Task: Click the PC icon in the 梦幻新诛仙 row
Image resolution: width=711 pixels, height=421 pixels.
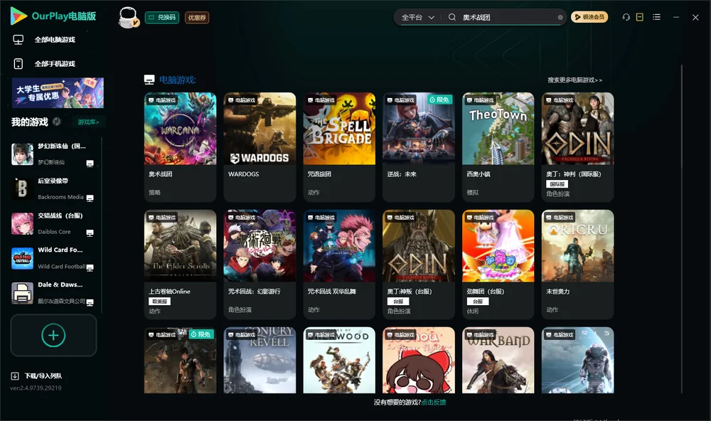Action: [90, 164]
